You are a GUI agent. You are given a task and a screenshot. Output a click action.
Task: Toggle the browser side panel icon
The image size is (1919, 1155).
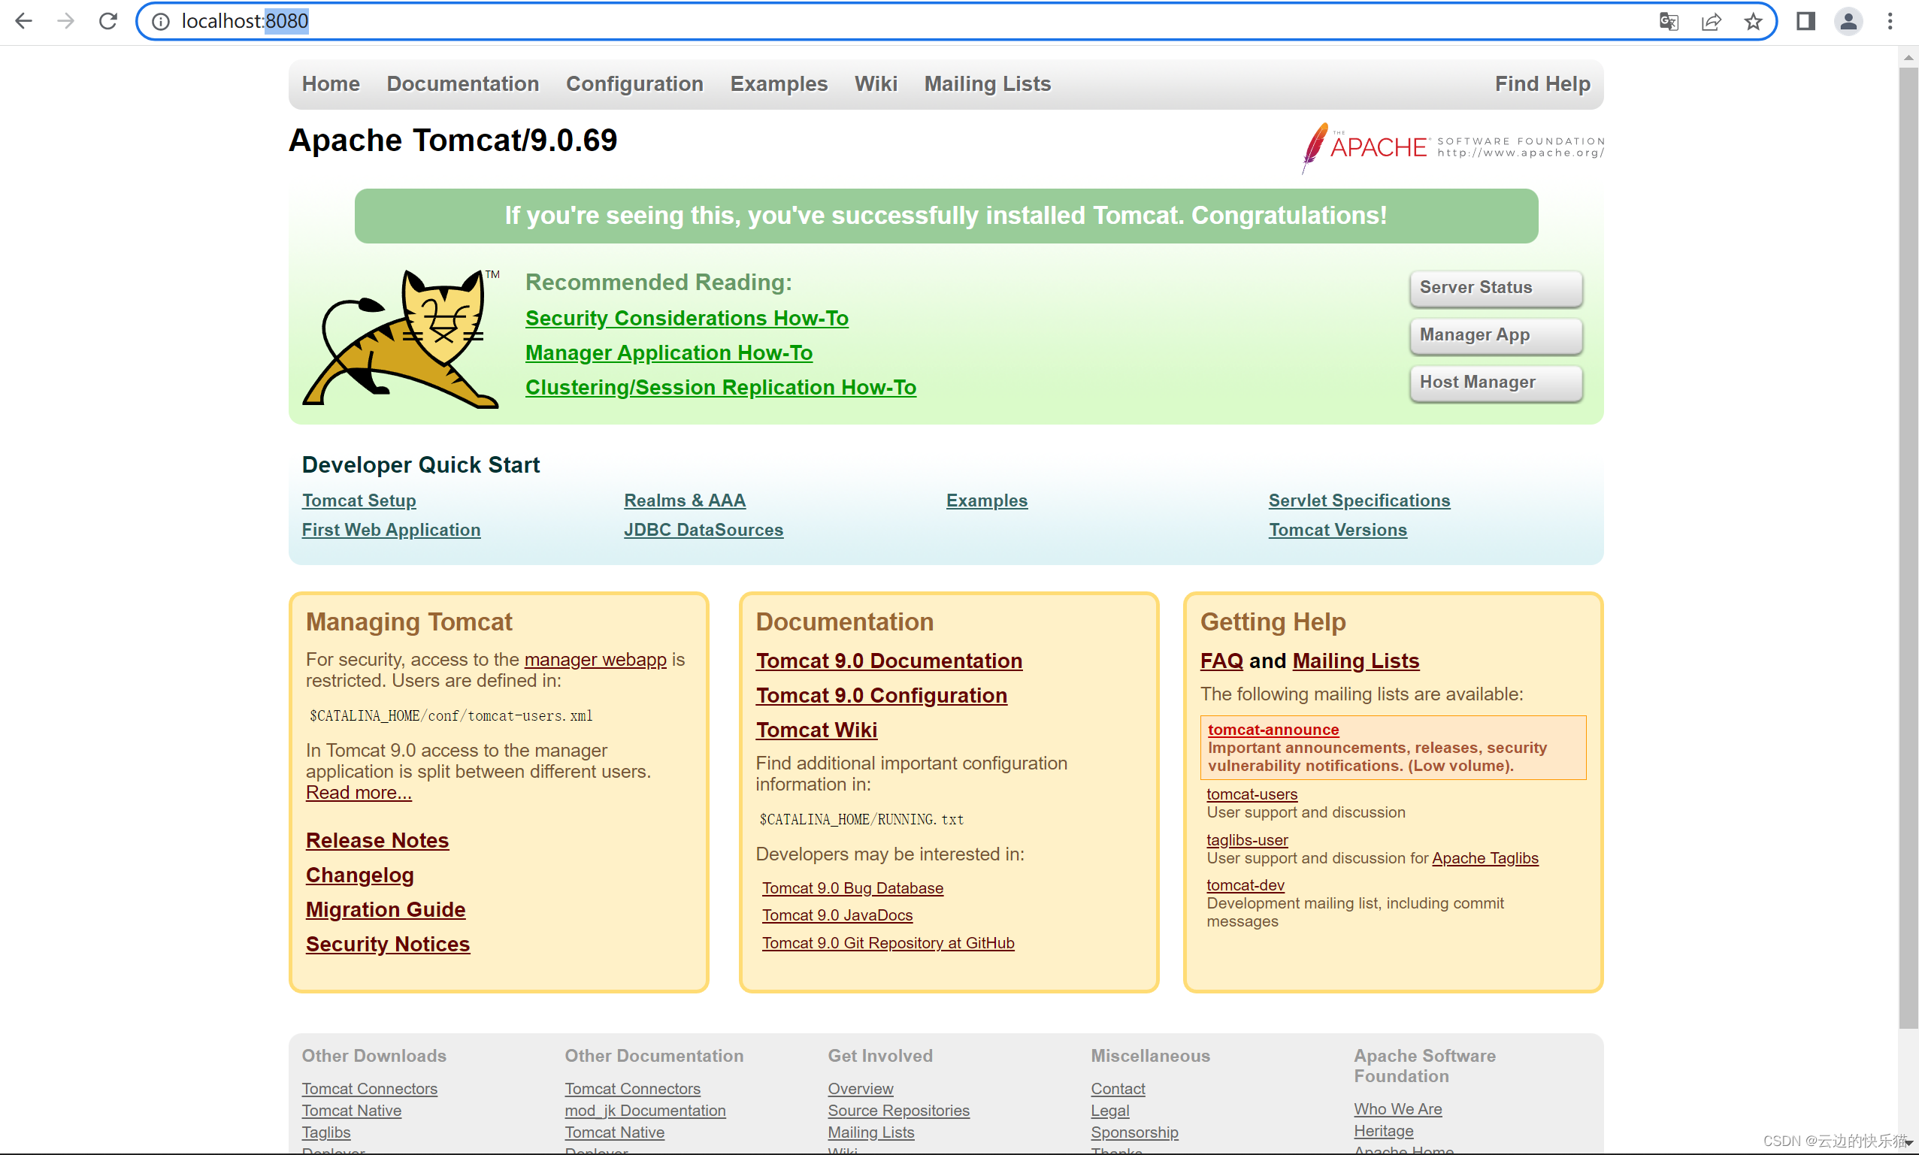click(x=1805, y=21)
